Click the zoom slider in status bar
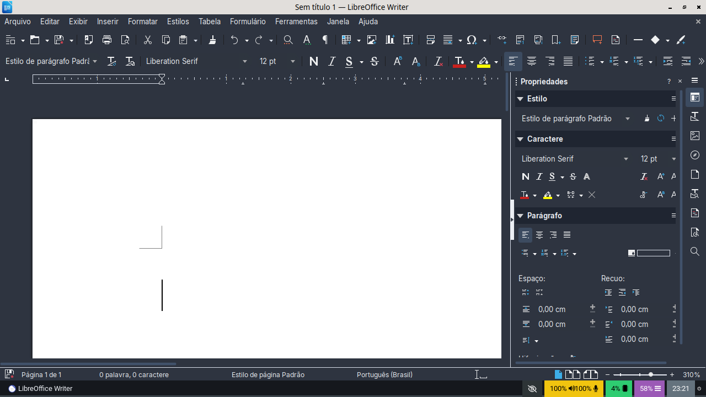Viewport: 706px width, 397px height. click(x=640, y=375)
